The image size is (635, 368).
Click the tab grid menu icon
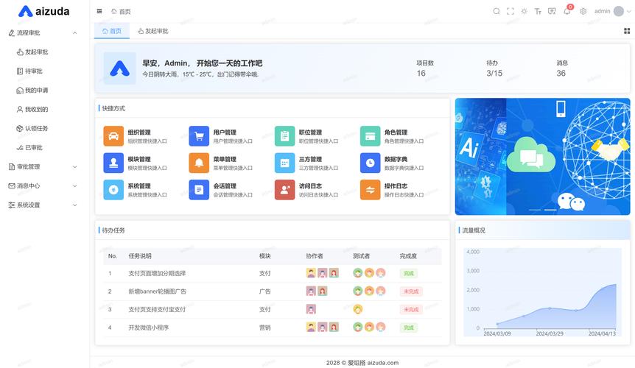pyautogui.click(x=627, y=31)
